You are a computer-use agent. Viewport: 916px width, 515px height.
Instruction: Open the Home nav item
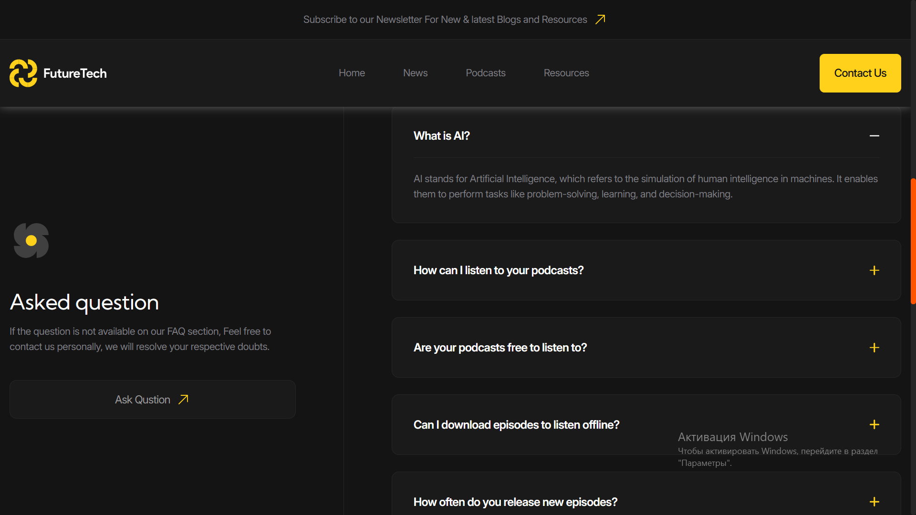[x=352, y=73]
